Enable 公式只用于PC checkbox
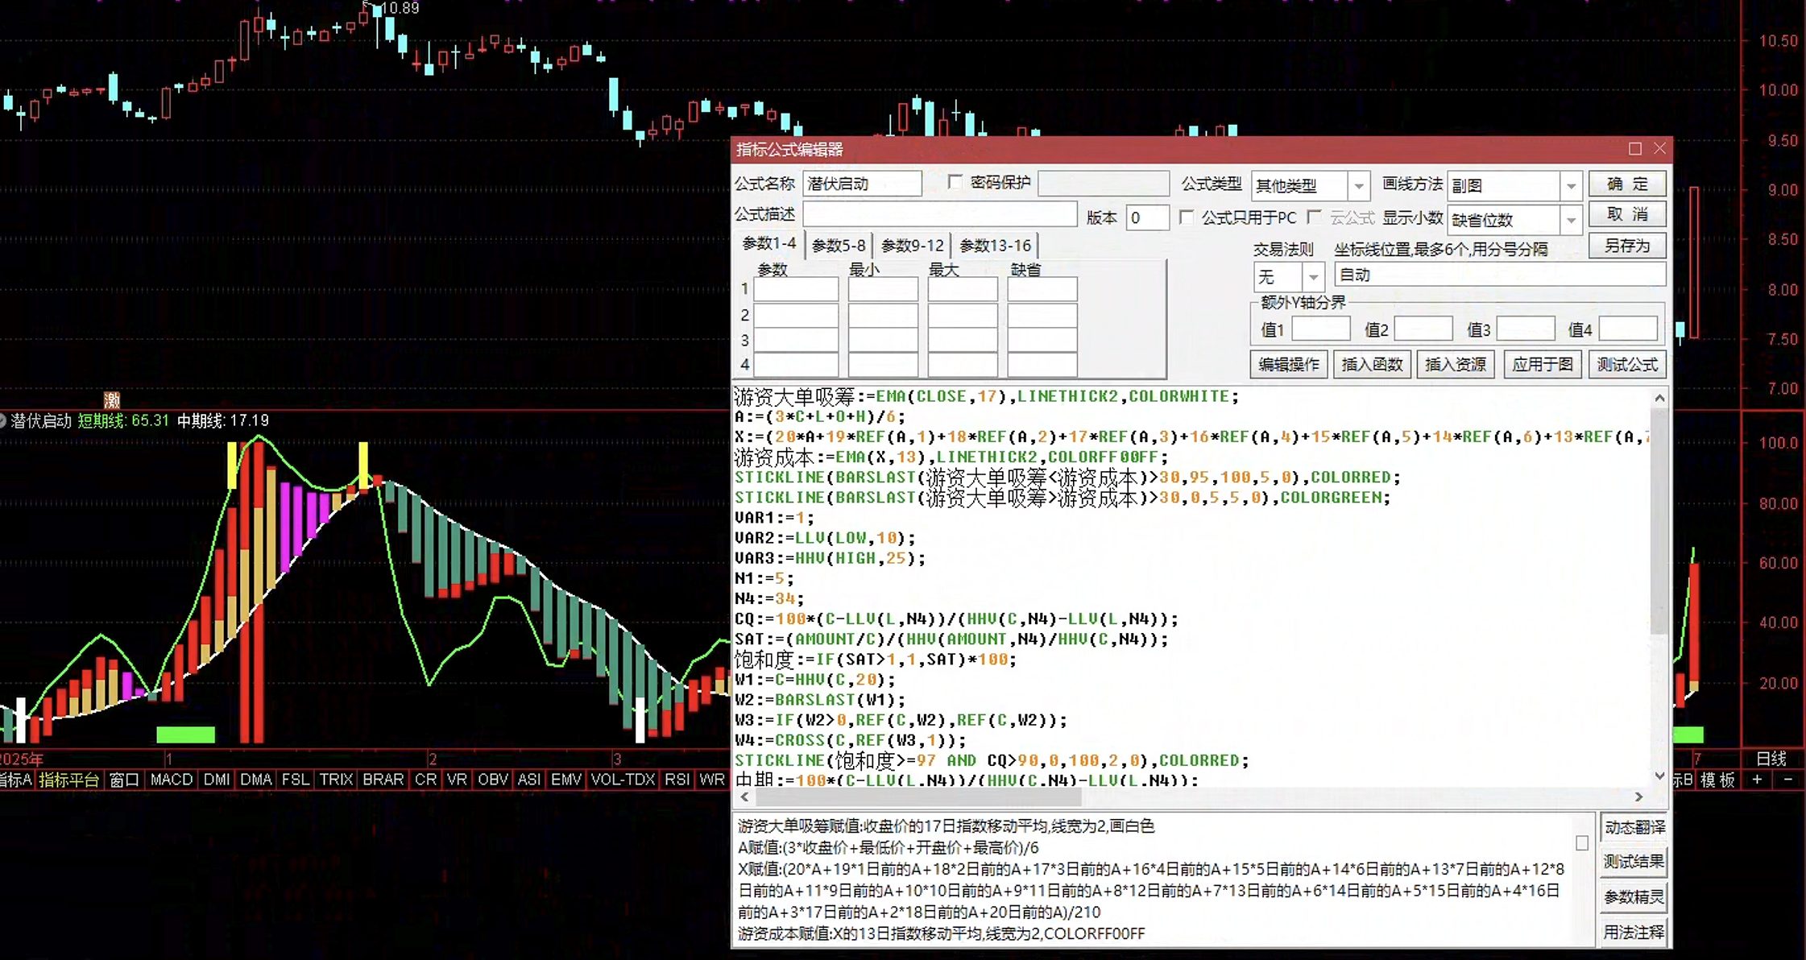Screen dimensions: 1806x960 (x=1187, y=217)
